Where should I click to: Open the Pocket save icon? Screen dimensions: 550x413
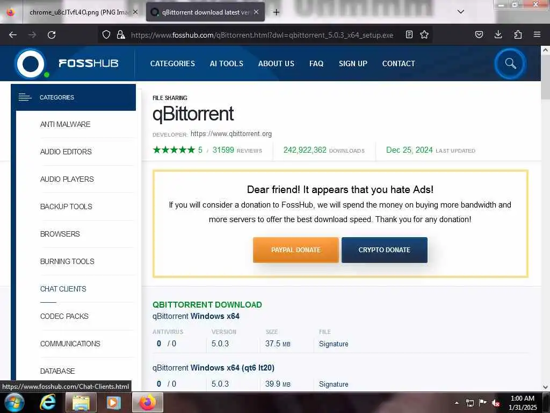(479, 34)
